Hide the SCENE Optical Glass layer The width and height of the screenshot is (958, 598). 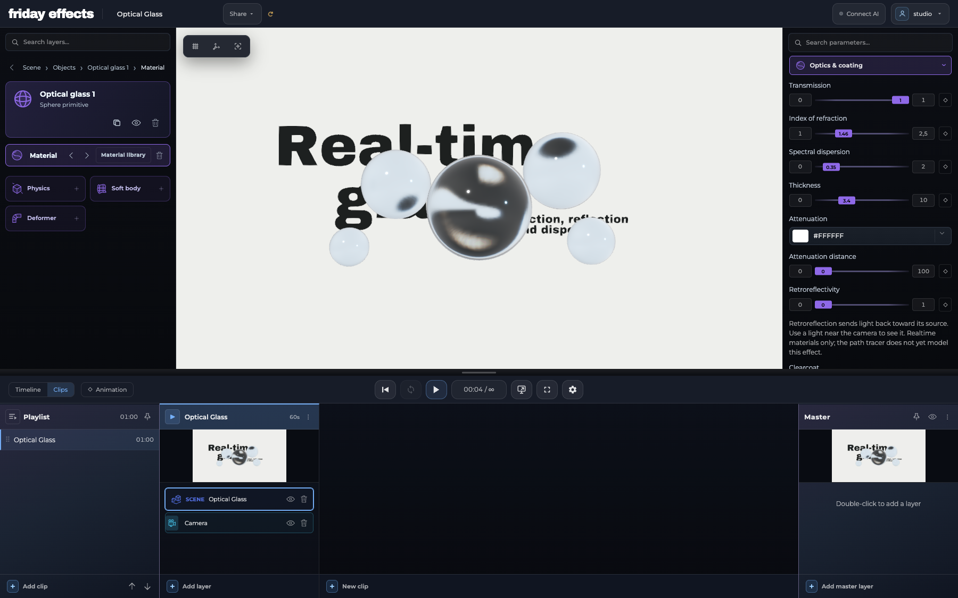click(x=291, y=499)
